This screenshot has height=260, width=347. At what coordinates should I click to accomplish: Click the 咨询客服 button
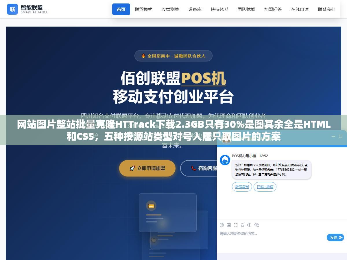tap(199, 168)
